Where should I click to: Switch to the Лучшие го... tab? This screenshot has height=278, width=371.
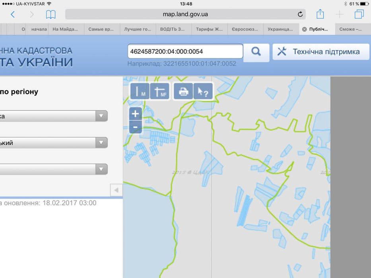138,29
